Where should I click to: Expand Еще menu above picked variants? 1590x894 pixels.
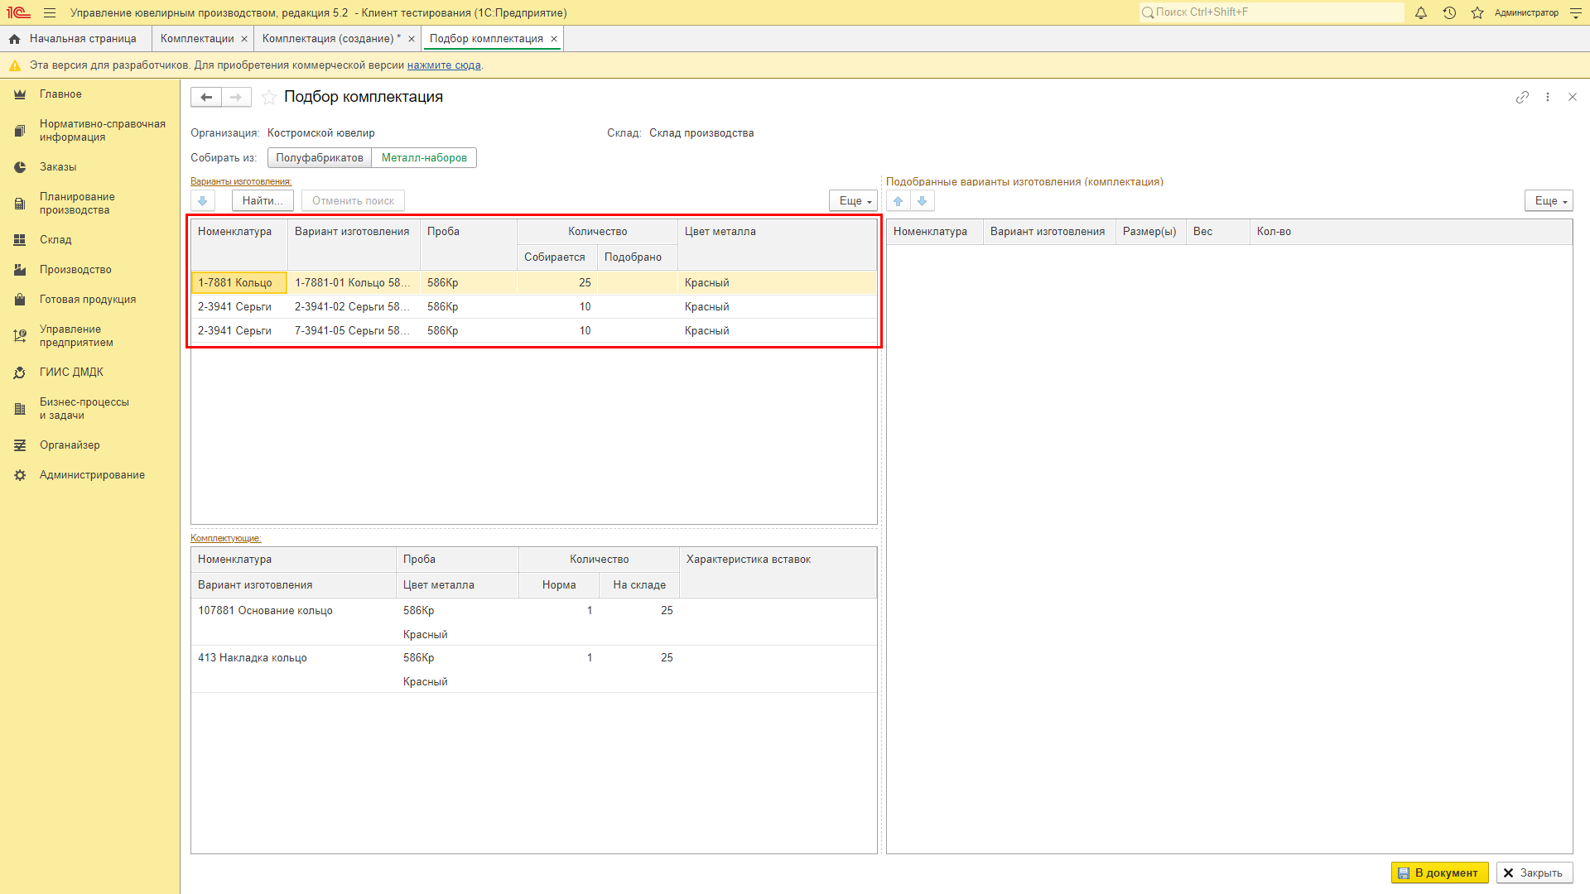(1549, 200)
